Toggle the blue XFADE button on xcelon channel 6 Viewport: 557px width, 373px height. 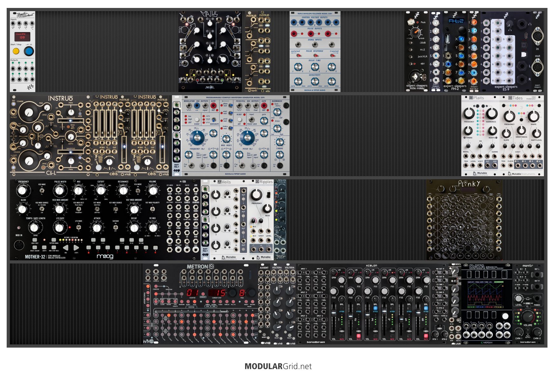point(426,308)
